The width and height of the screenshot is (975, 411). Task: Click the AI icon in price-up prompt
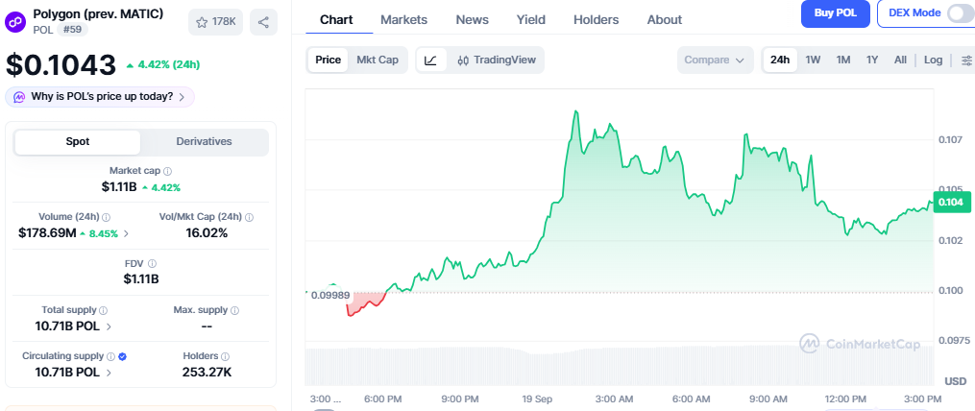point(20,97)
